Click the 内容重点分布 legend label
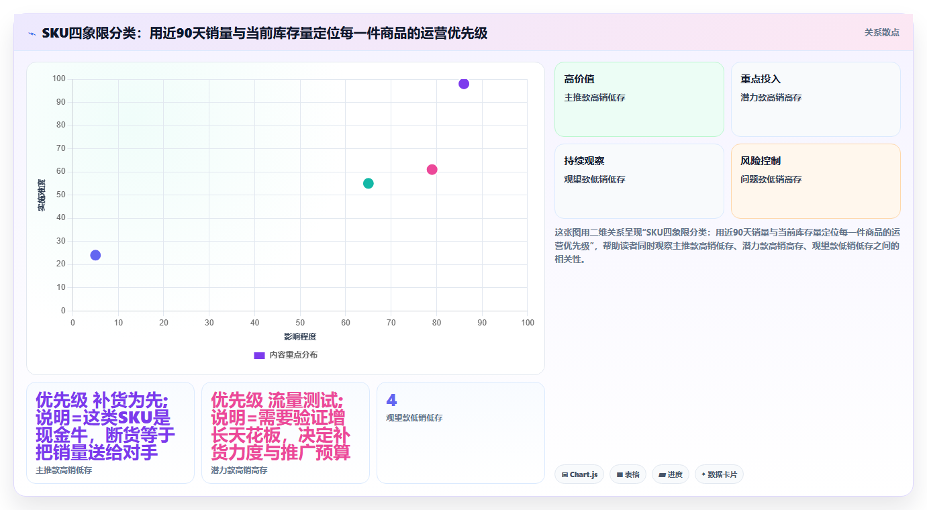927x510 pixels. 293,355
